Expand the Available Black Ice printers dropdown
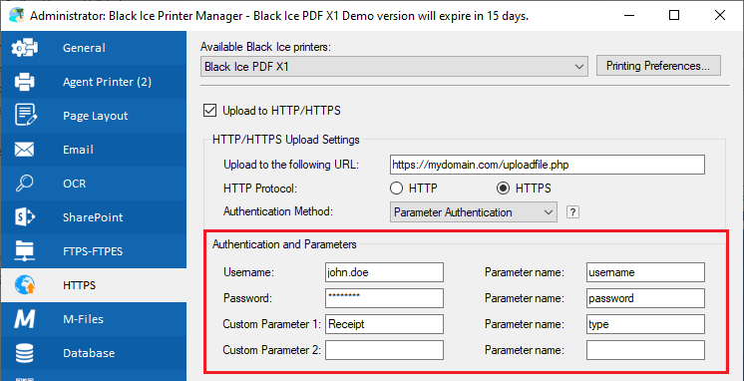The width and height of the screenshot is (744, 381). pos(394,67)
